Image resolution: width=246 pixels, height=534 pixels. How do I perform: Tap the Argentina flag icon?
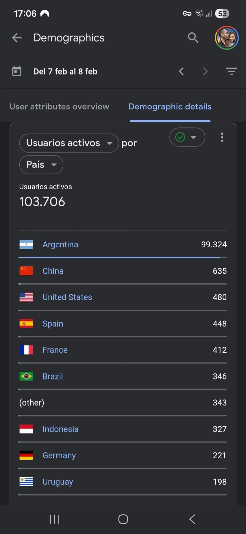pos(26,244)
